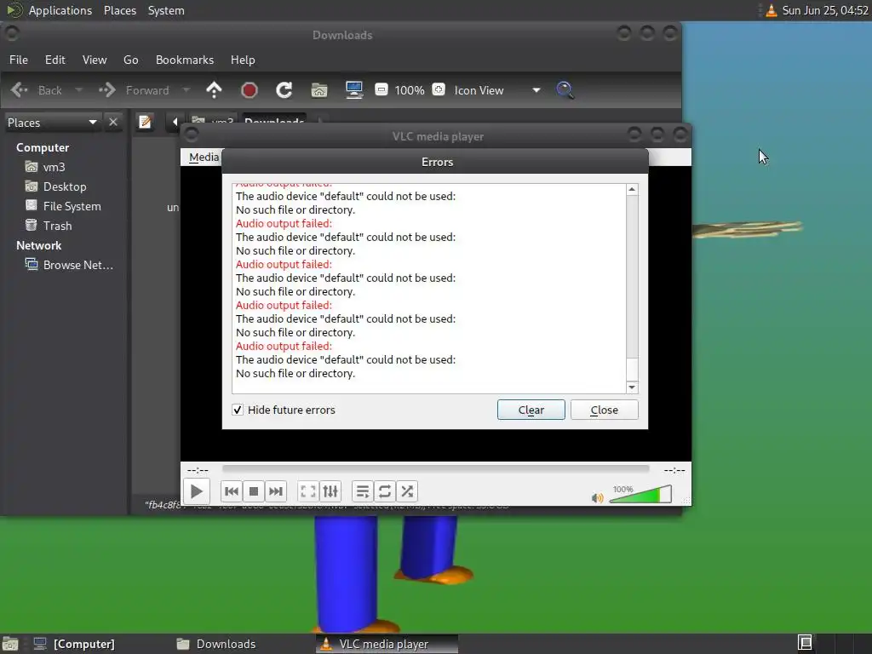Uncheck Hide future errors checkbox

[238, 410]
